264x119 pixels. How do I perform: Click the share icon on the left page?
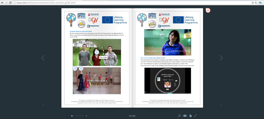(x=81, y=68)
